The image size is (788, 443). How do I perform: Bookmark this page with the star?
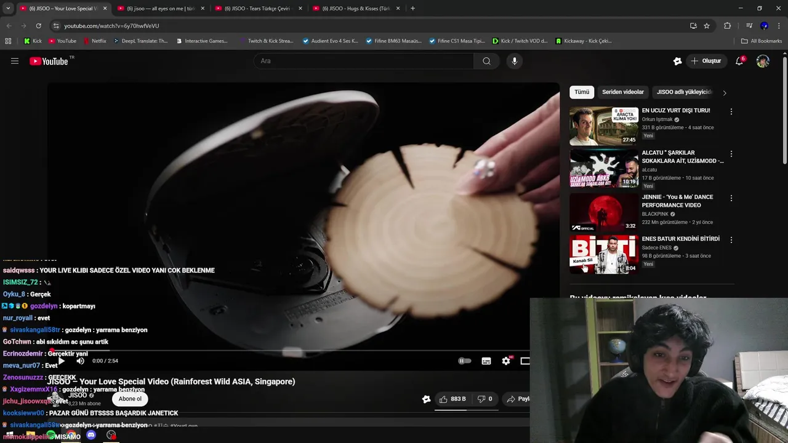point(707,26)
